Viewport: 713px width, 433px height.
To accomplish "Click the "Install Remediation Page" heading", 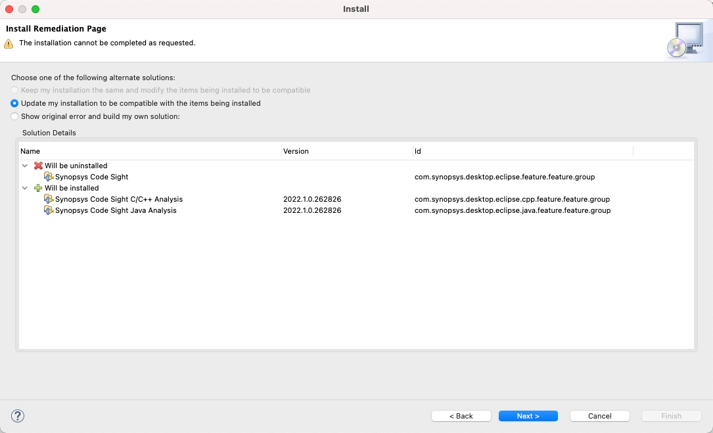I will click(56, 29).
